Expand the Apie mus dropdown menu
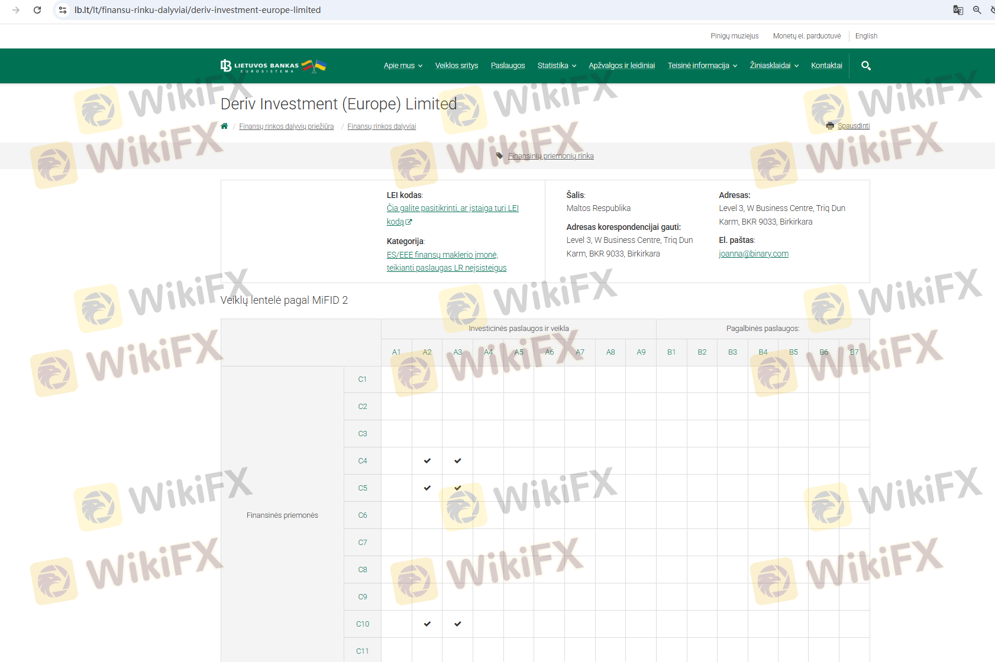The image size is (995, 662). (403, 66)
